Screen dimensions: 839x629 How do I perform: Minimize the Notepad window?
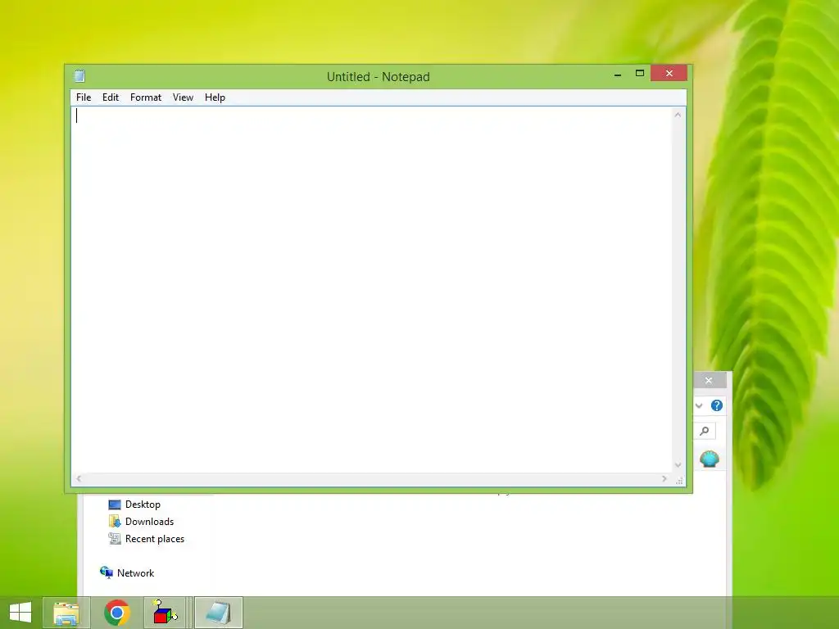coord(618,75)
